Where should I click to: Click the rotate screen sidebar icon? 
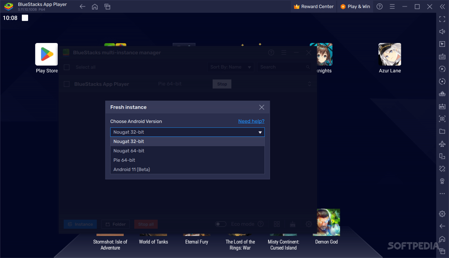(x=442, y=169)
